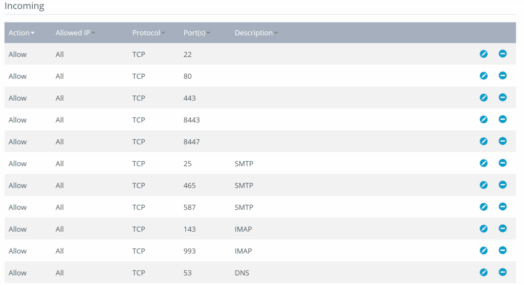Edit the IMAP port 143 rule

[484, 229]
